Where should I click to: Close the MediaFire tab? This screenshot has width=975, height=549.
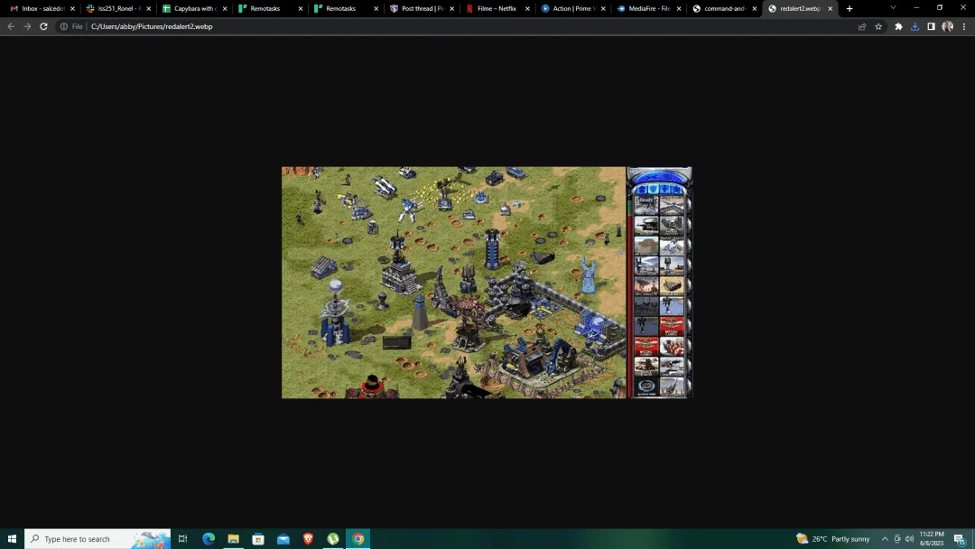[679, 9]
